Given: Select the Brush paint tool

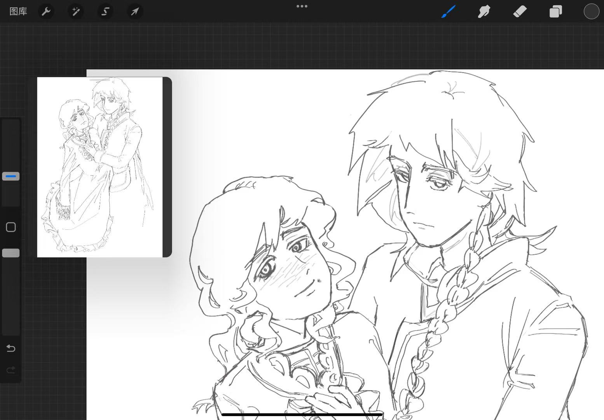Looking at the screenshot, I should click(448, 12).
